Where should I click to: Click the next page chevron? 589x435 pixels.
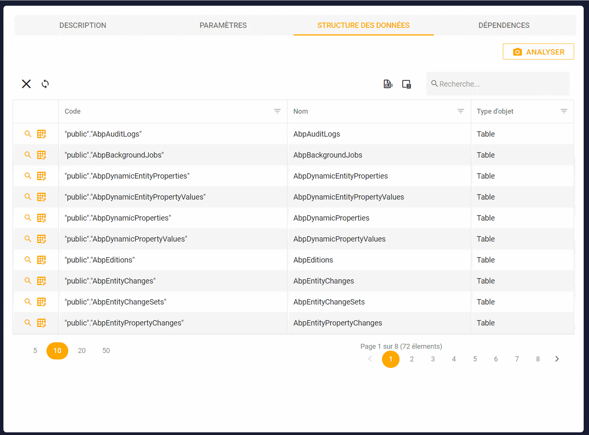[557, 359]
